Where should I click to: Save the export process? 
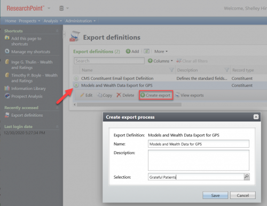(x=215, y=195)
